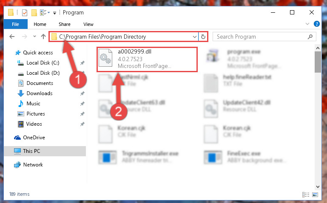This screenshot has width=327, height=203.
Task: Toggle the pin next to Music
Action: [82, 104]
